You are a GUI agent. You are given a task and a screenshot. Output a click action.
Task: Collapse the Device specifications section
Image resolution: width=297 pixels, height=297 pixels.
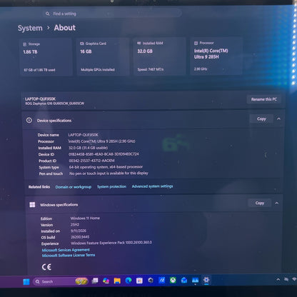[x=278, y=119]
